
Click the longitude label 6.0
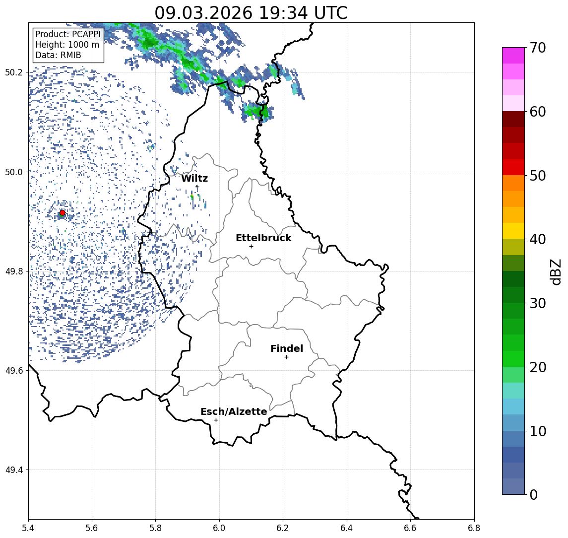219,528
